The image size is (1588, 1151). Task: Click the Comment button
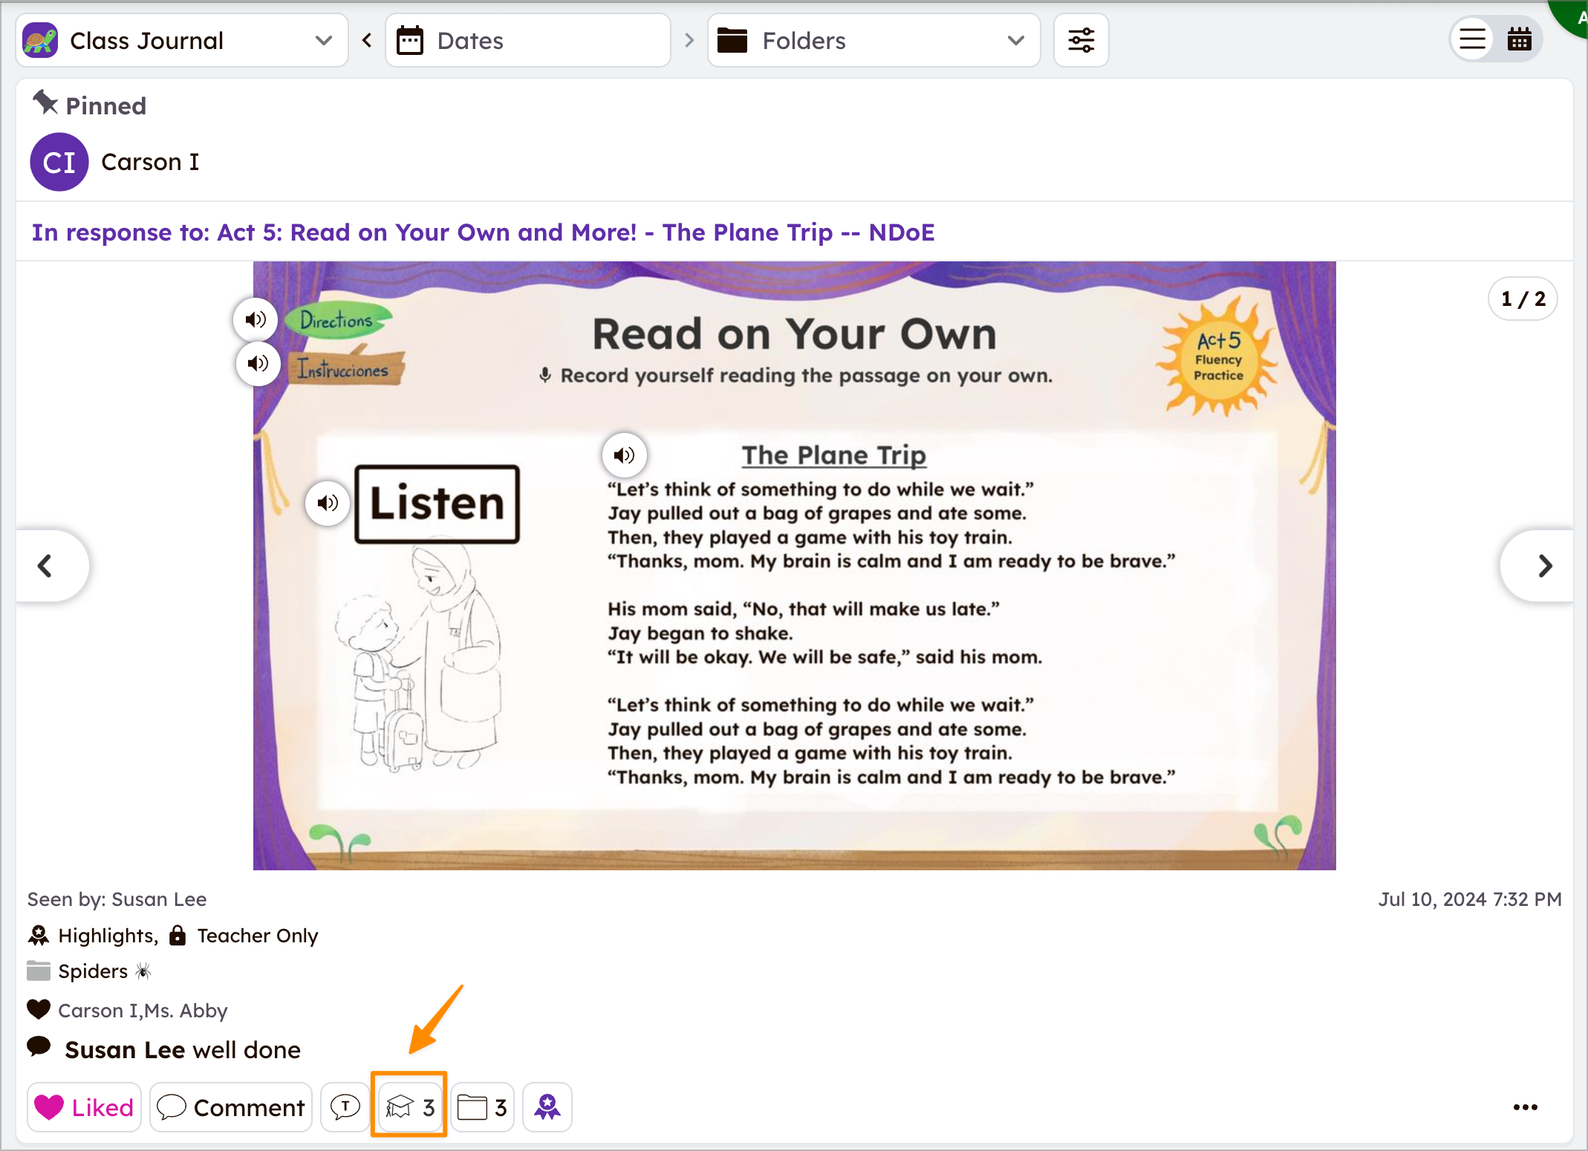(x=231, y=1106)
